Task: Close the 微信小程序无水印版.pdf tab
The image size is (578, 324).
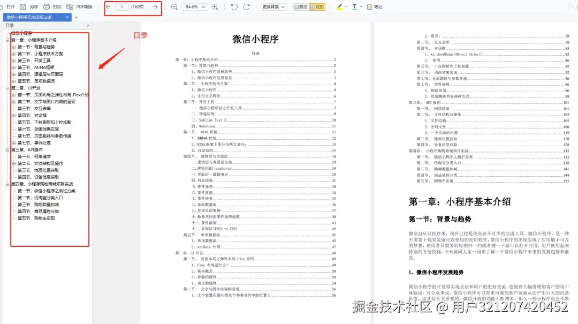Action: pos(67,17)
